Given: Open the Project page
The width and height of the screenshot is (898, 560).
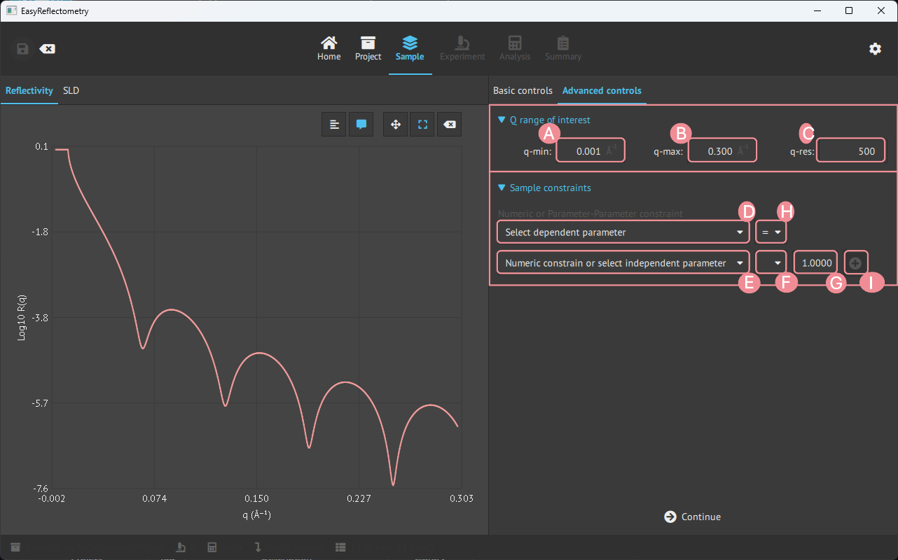Looking at the screenshot, I should (368, 48).
